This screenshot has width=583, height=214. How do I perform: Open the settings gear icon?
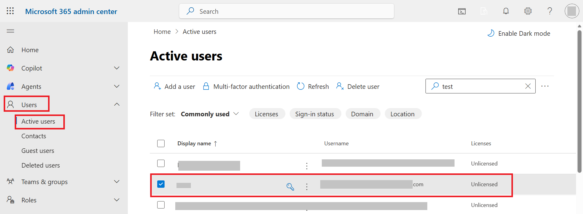coord(528,11)
